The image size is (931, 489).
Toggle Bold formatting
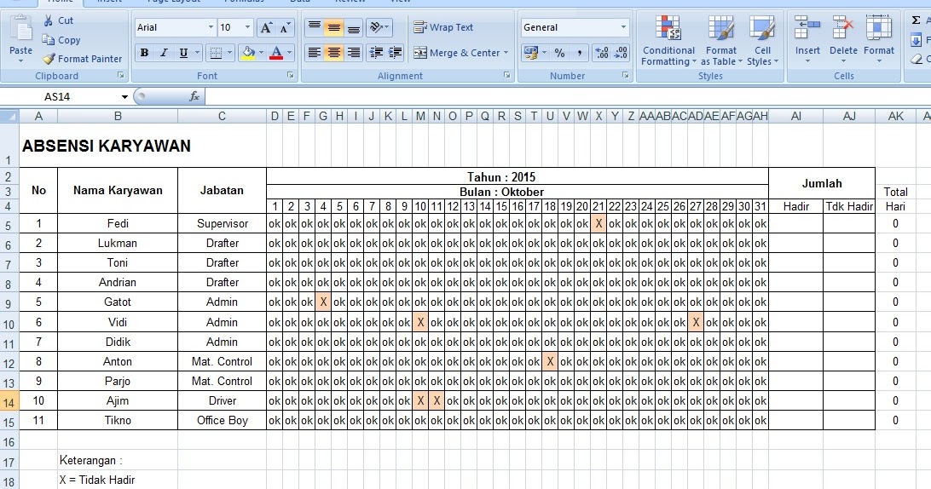pos(144,53)
